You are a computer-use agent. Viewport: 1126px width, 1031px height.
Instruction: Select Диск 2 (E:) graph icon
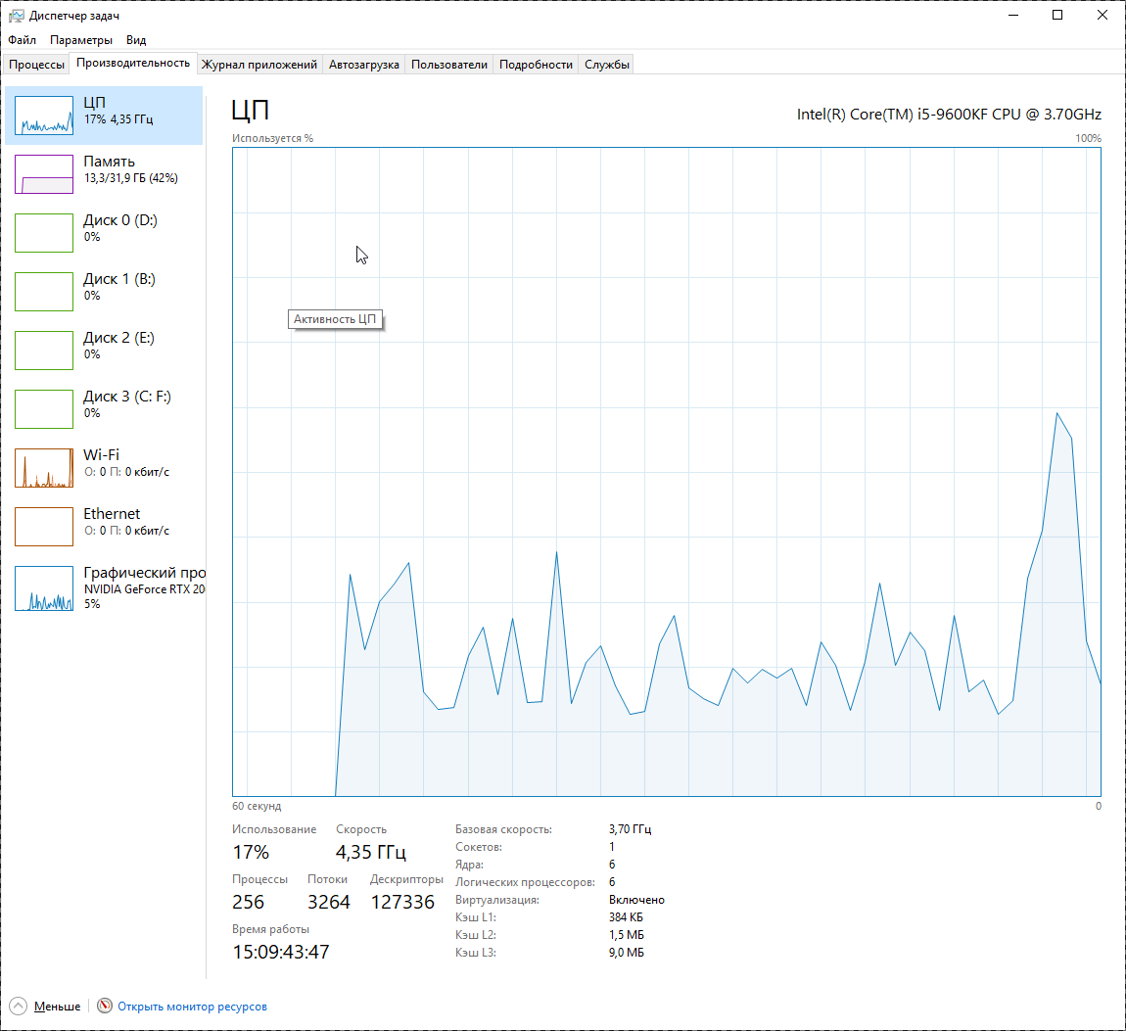tap(44, 351)
